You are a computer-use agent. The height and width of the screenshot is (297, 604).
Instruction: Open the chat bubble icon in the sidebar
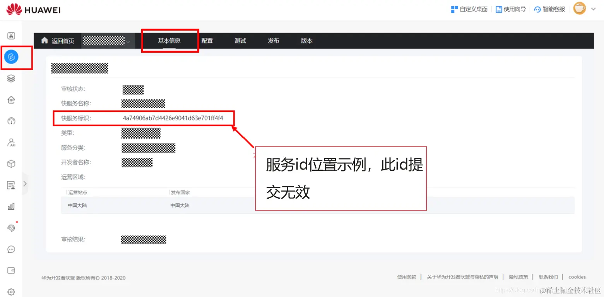11,249
